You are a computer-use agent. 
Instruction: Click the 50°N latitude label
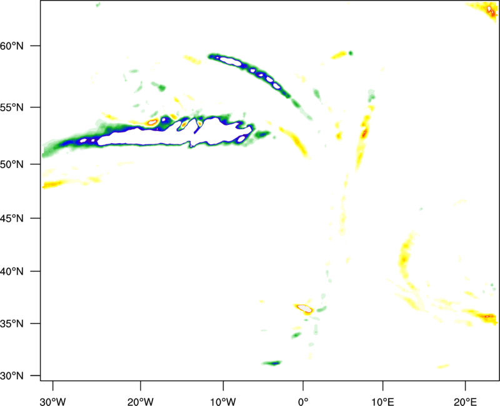click(12, 165)
